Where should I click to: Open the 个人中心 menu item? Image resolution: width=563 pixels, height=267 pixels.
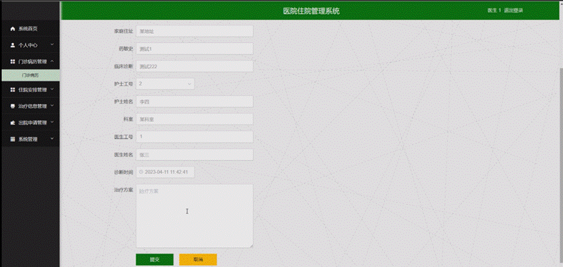(30, 45)
